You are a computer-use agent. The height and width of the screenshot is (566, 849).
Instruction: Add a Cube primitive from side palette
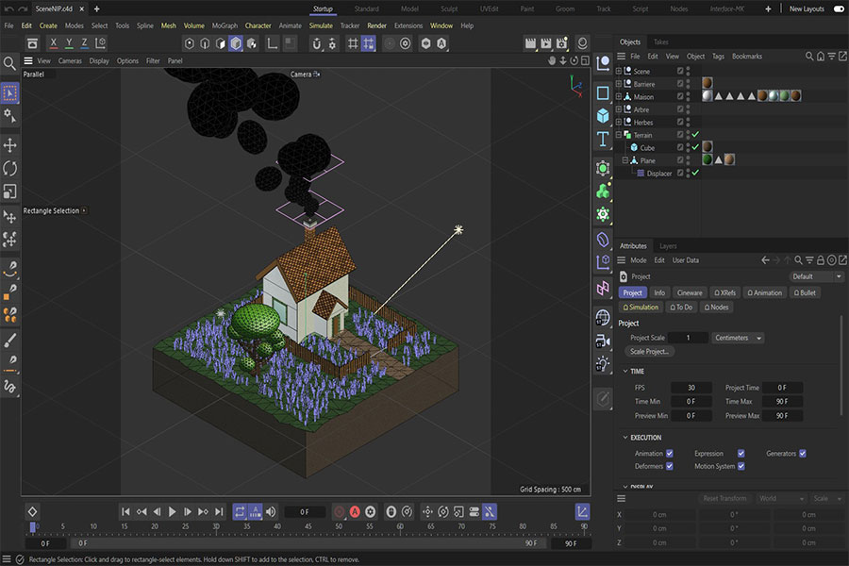tap(603, 115)
